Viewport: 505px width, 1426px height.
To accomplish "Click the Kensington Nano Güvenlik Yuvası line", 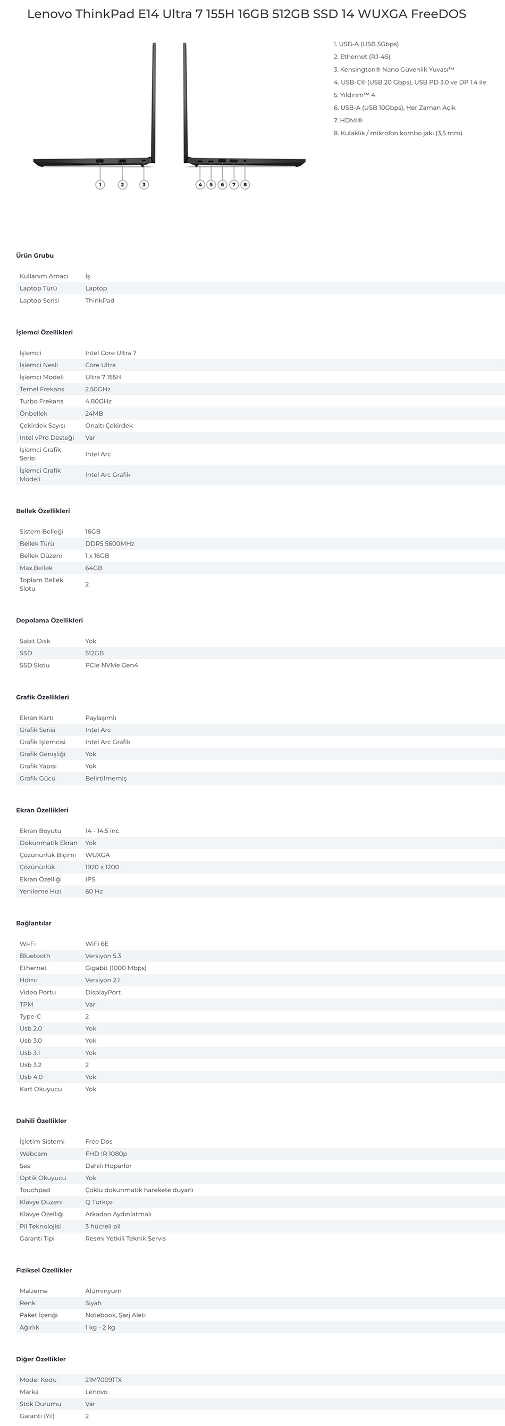I will 394,70.
